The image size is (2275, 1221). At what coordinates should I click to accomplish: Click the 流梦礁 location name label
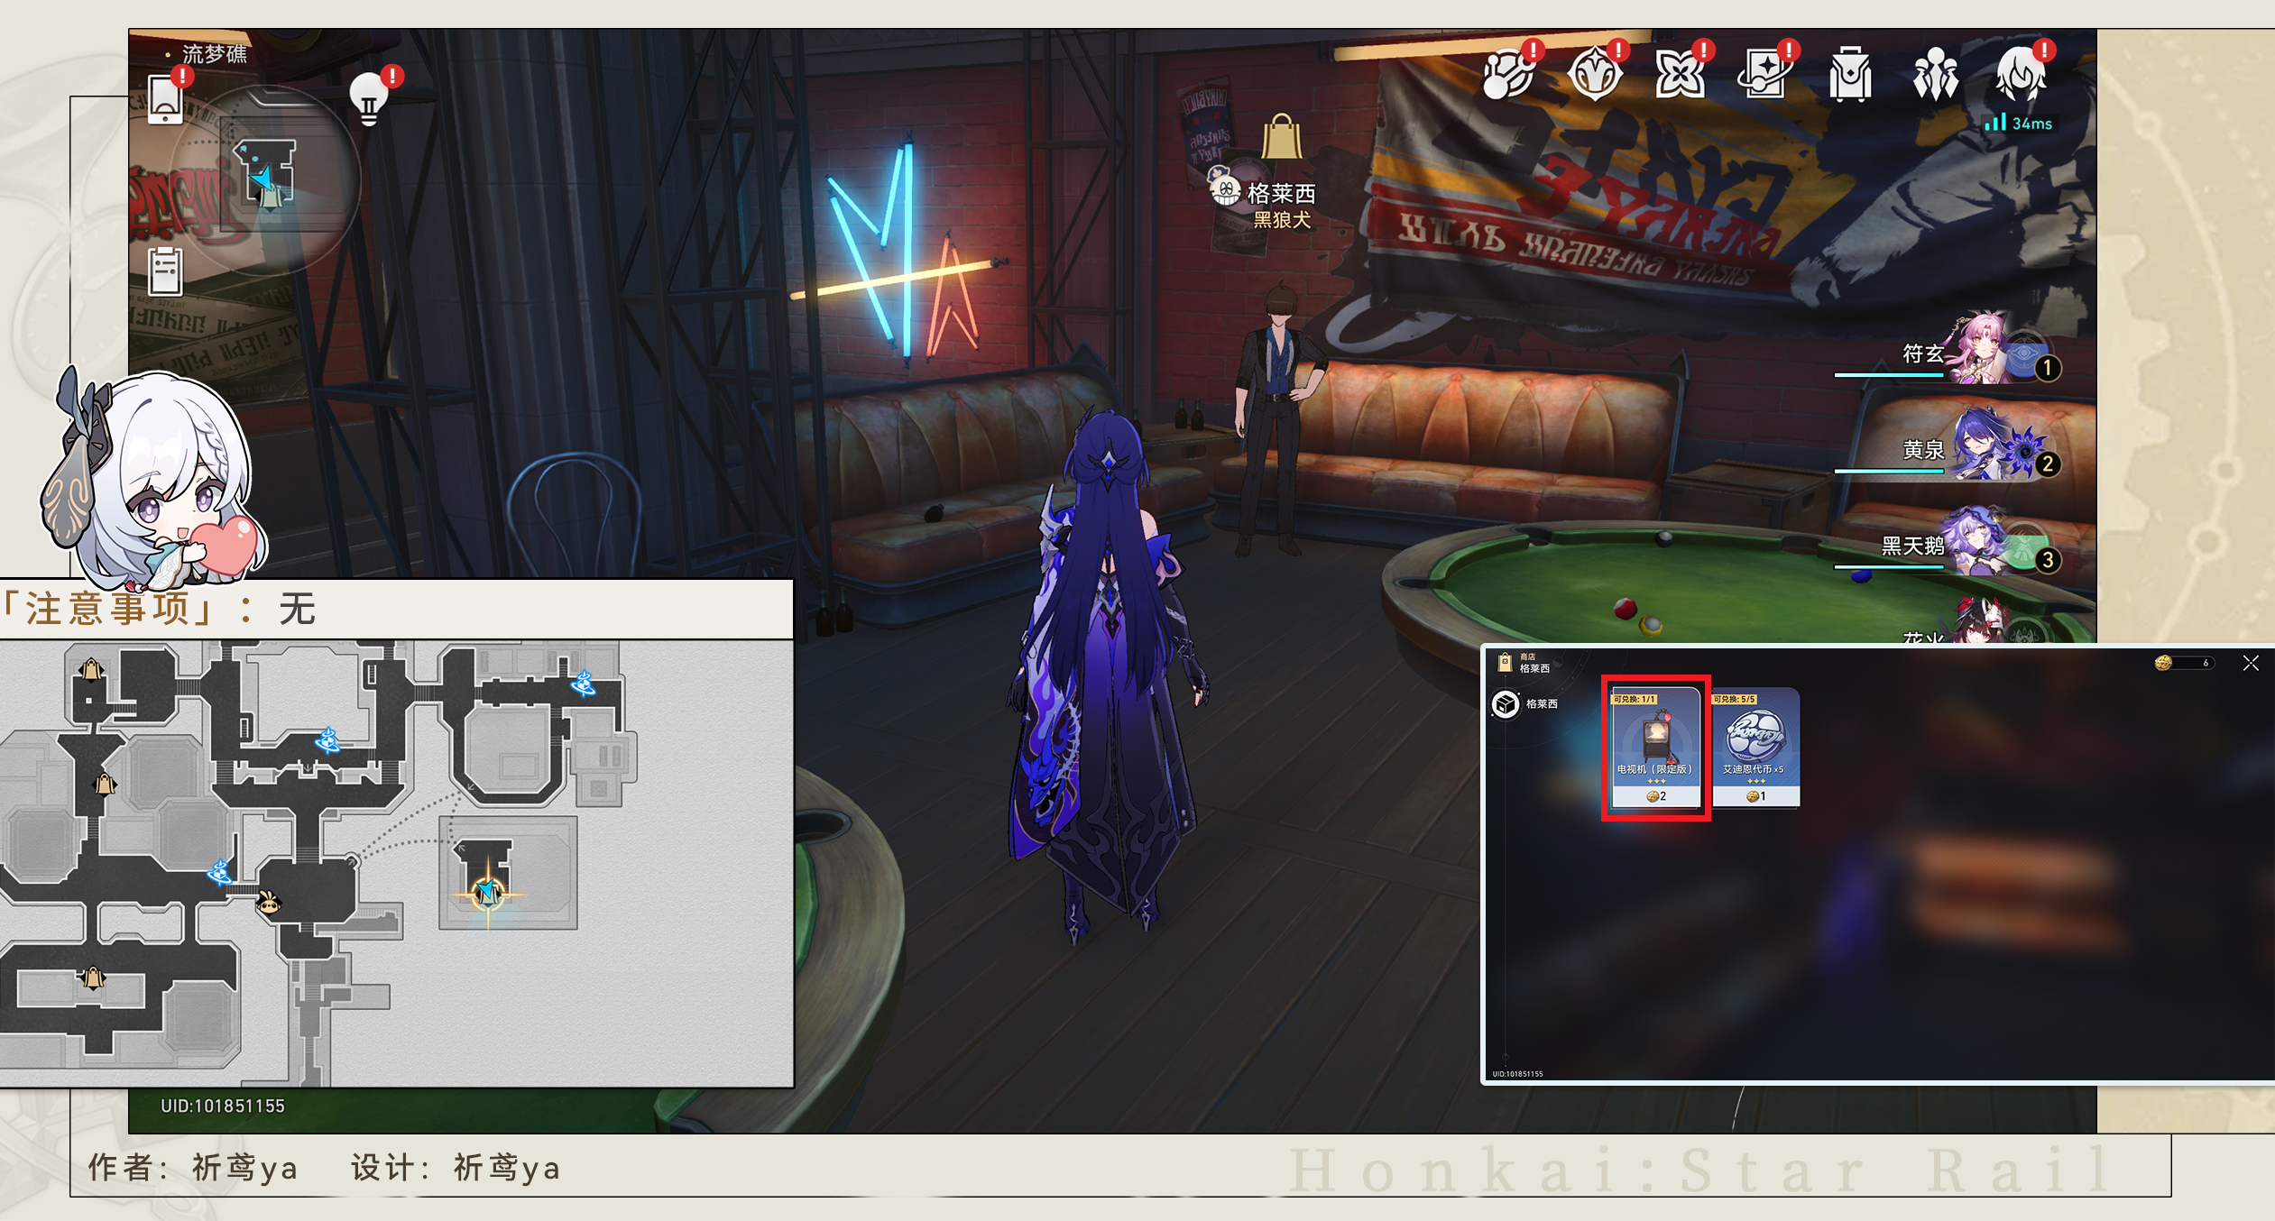[x=215, y=53]
